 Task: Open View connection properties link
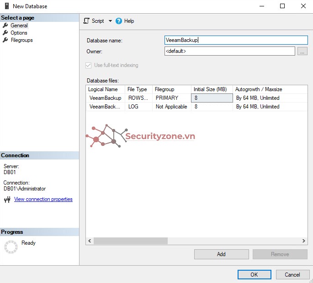point(43,199)
